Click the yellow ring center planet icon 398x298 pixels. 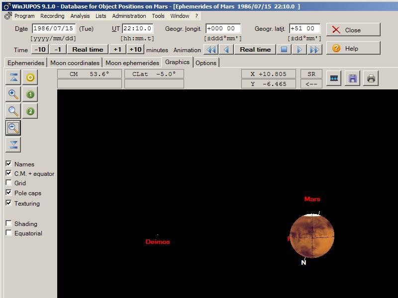pyautogui.click(x=30, y=77)
